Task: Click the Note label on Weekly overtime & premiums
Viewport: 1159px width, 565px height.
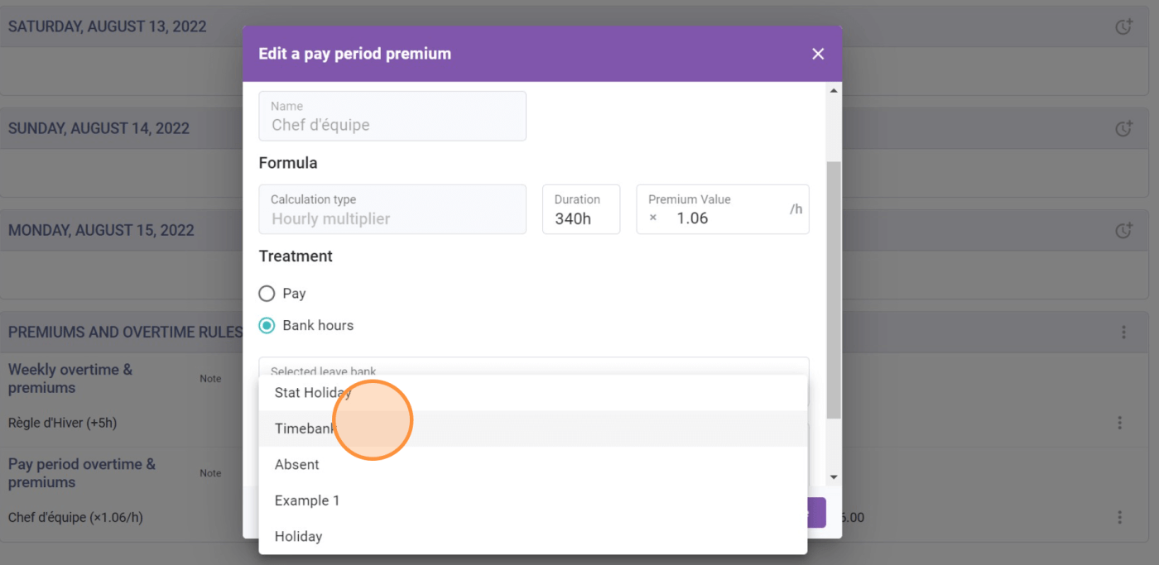Action: (210, 378)
